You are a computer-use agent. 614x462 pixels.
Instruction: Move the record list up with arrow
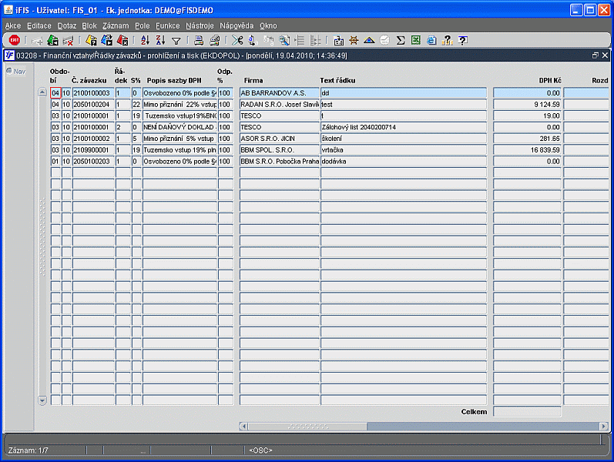pyautogui.click(x=42, y=92)
